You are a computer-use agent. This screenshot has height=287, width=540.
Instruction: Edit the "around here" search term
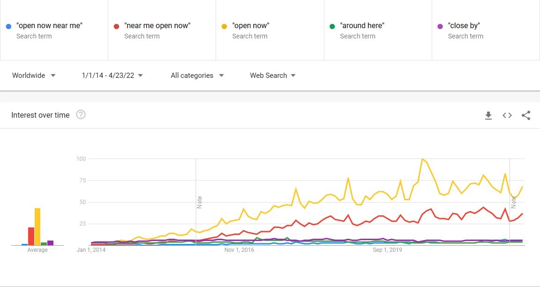[x=362, y=26]
